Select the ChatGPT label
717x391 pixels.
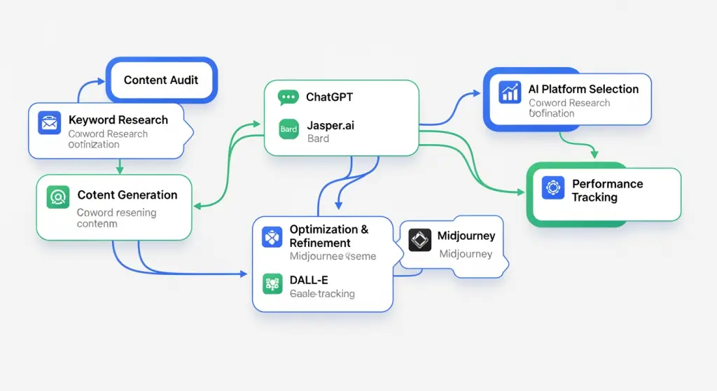coord(329,97)
